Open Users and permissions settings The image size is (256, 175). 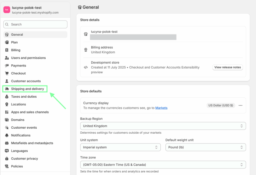[28, 58]
